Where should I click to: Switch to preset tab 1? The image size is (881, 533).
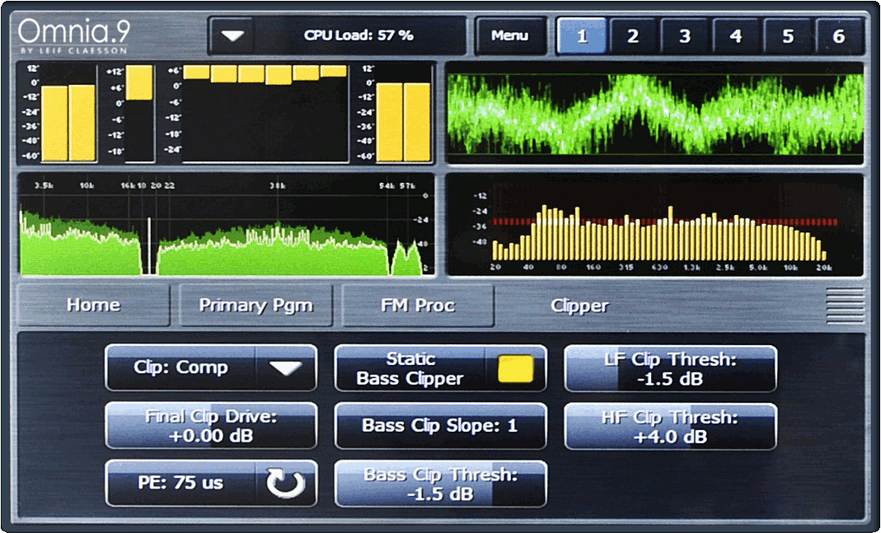582,36
